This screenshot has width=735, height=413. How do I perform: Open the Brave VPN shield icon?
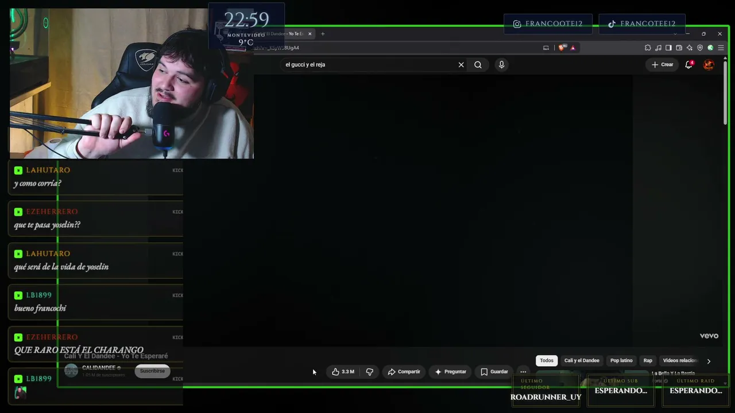coord(700,48)
